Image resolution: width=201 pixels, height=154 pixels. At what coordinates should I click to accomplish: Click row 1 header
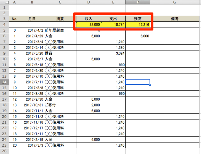[x=4, y=7]
